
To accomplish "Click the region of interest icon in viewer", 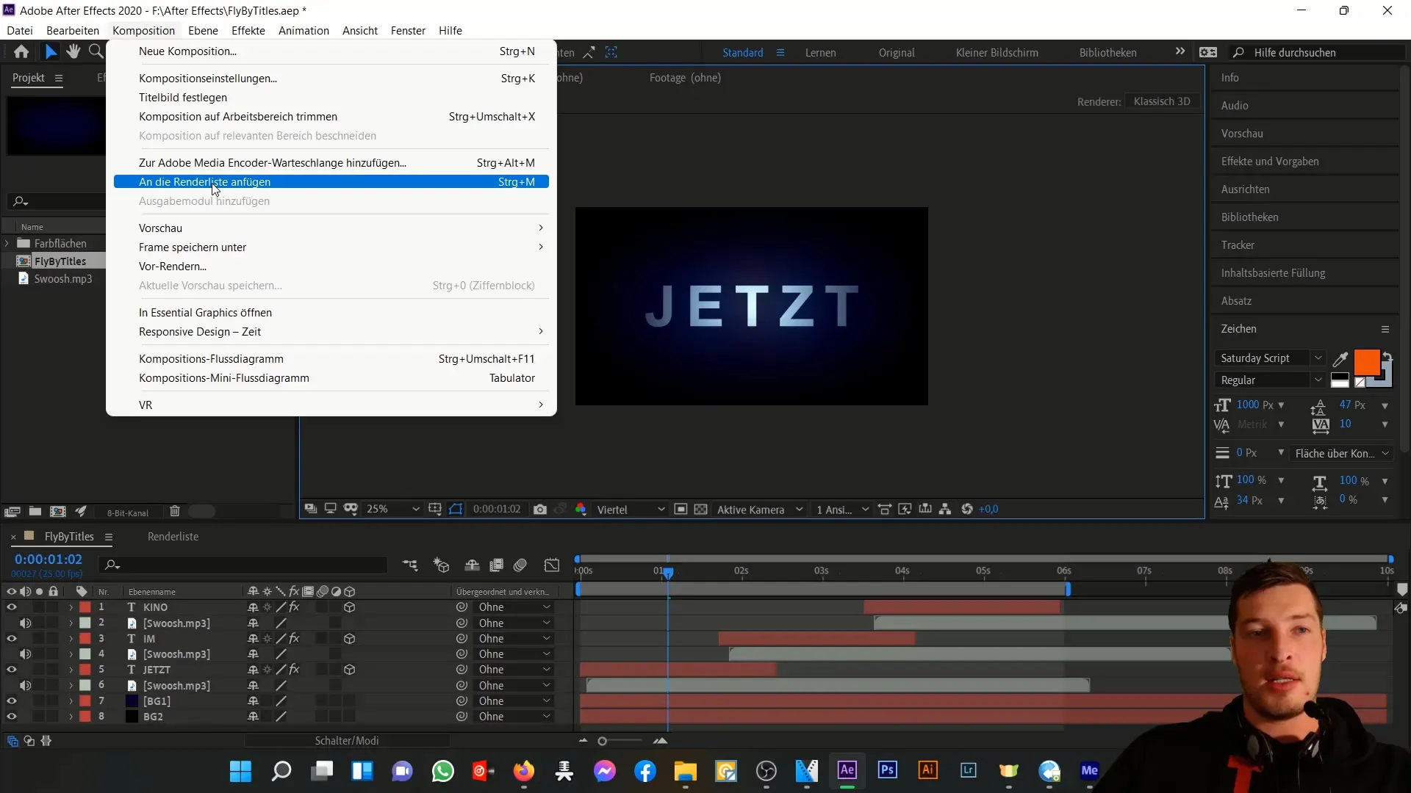I will [x=681, y=510].
